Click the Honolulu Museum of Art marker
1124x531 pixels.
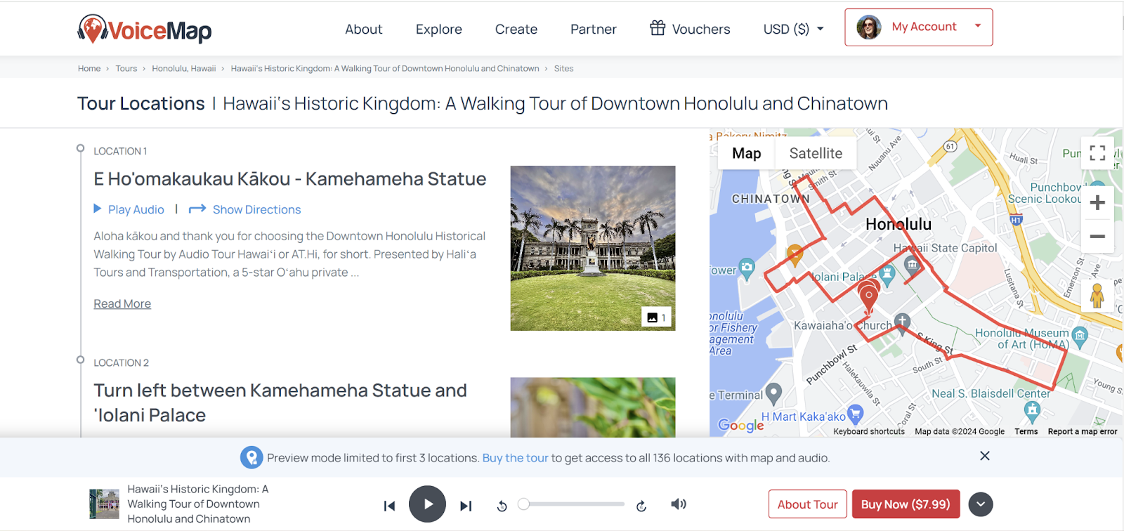click(1080, 336)
